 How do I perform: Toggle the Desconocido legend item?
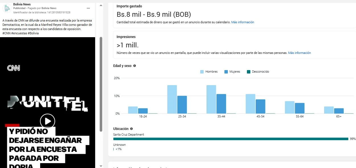click(258, 72)
